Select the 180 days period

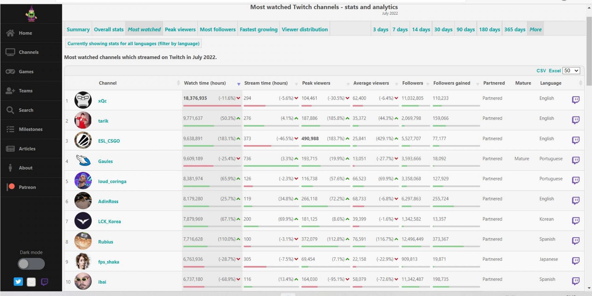(x=489, y=29)
